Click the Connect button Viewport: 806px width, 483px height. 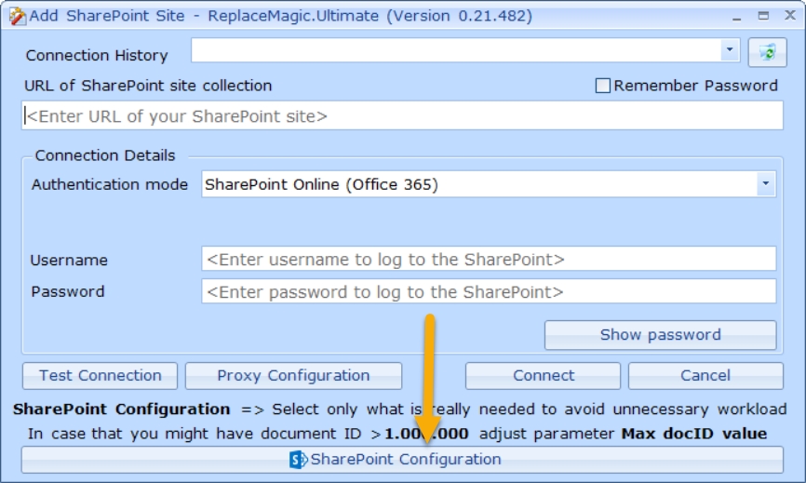click(x=543, y=376)
